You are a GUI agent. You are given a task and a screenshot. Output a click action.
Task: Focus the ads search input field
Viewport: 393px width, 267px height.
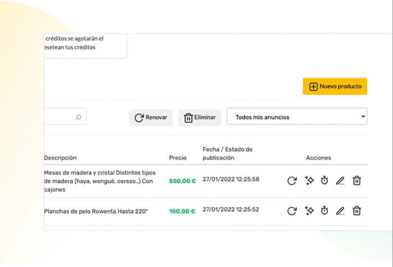pyautogui.click(x=66, y=117)
